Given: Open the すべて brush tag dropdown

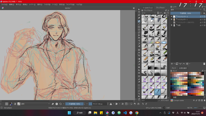Looking at the screenshot, I should [149, 13].
